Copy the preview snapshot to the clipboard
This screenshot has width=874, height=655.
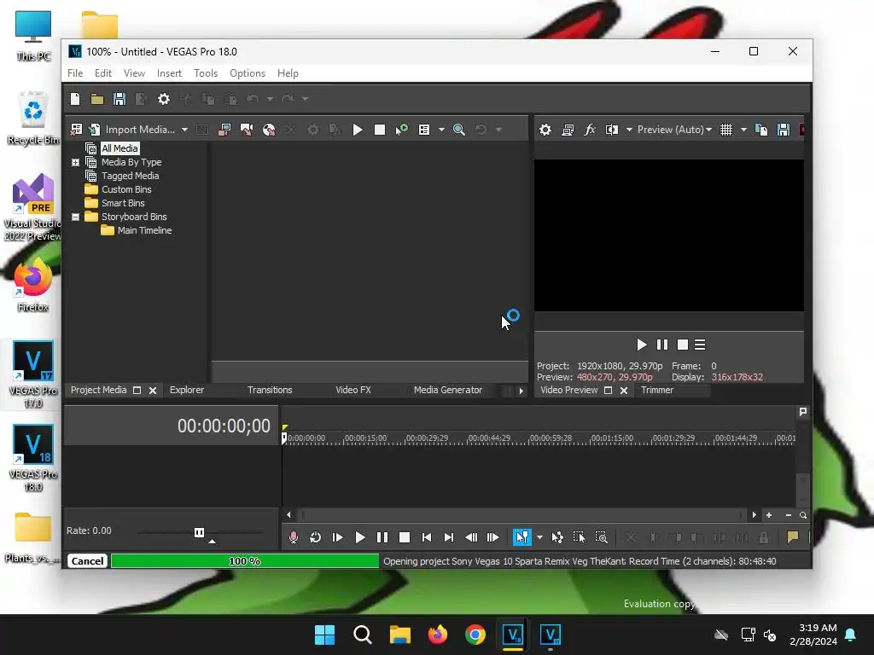(760, 130)
